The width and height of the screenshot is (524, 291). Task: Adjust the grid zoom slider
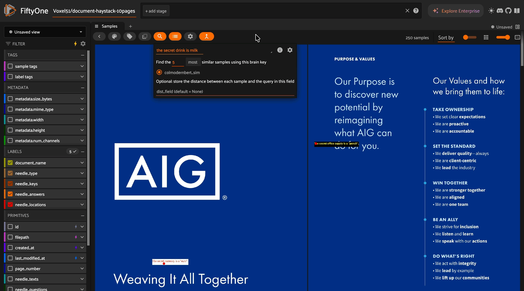(503, 37)
